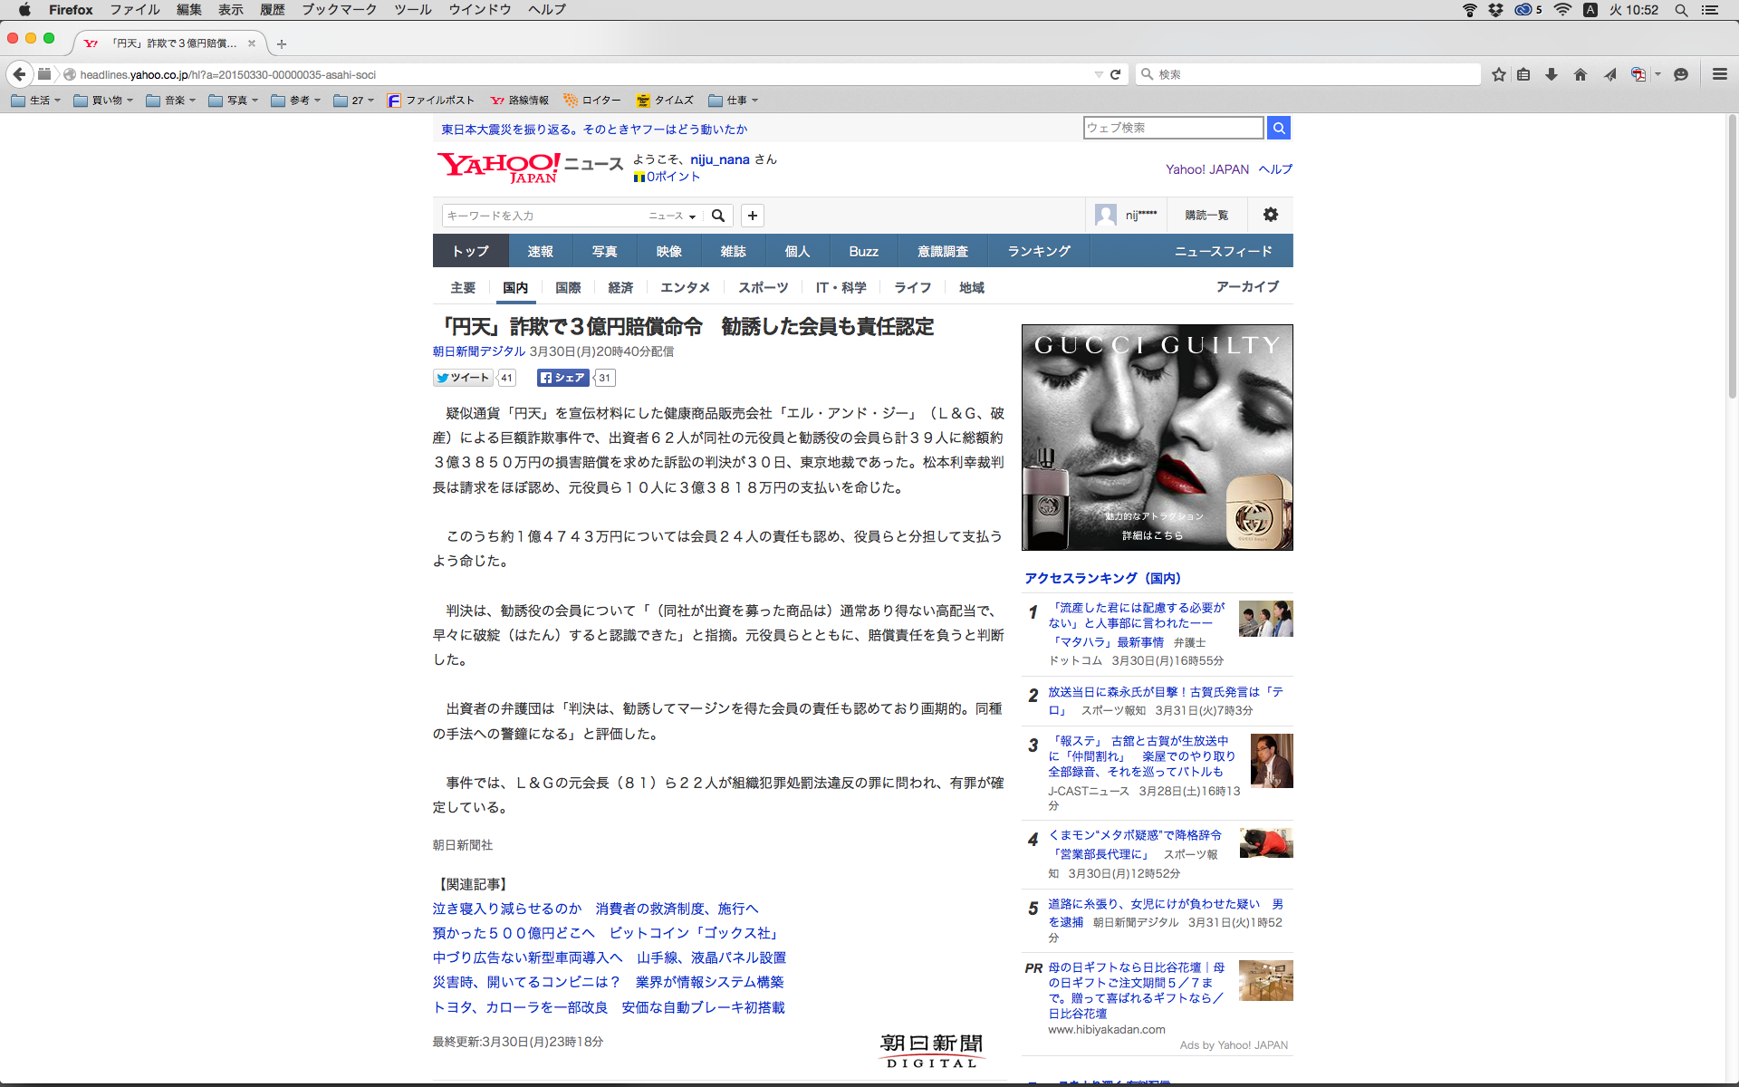The height and width of the screenshot is (1087, 1739).
Task: Open the Firefox hamburger menu icon
Action: click(x=1719, y=74)
